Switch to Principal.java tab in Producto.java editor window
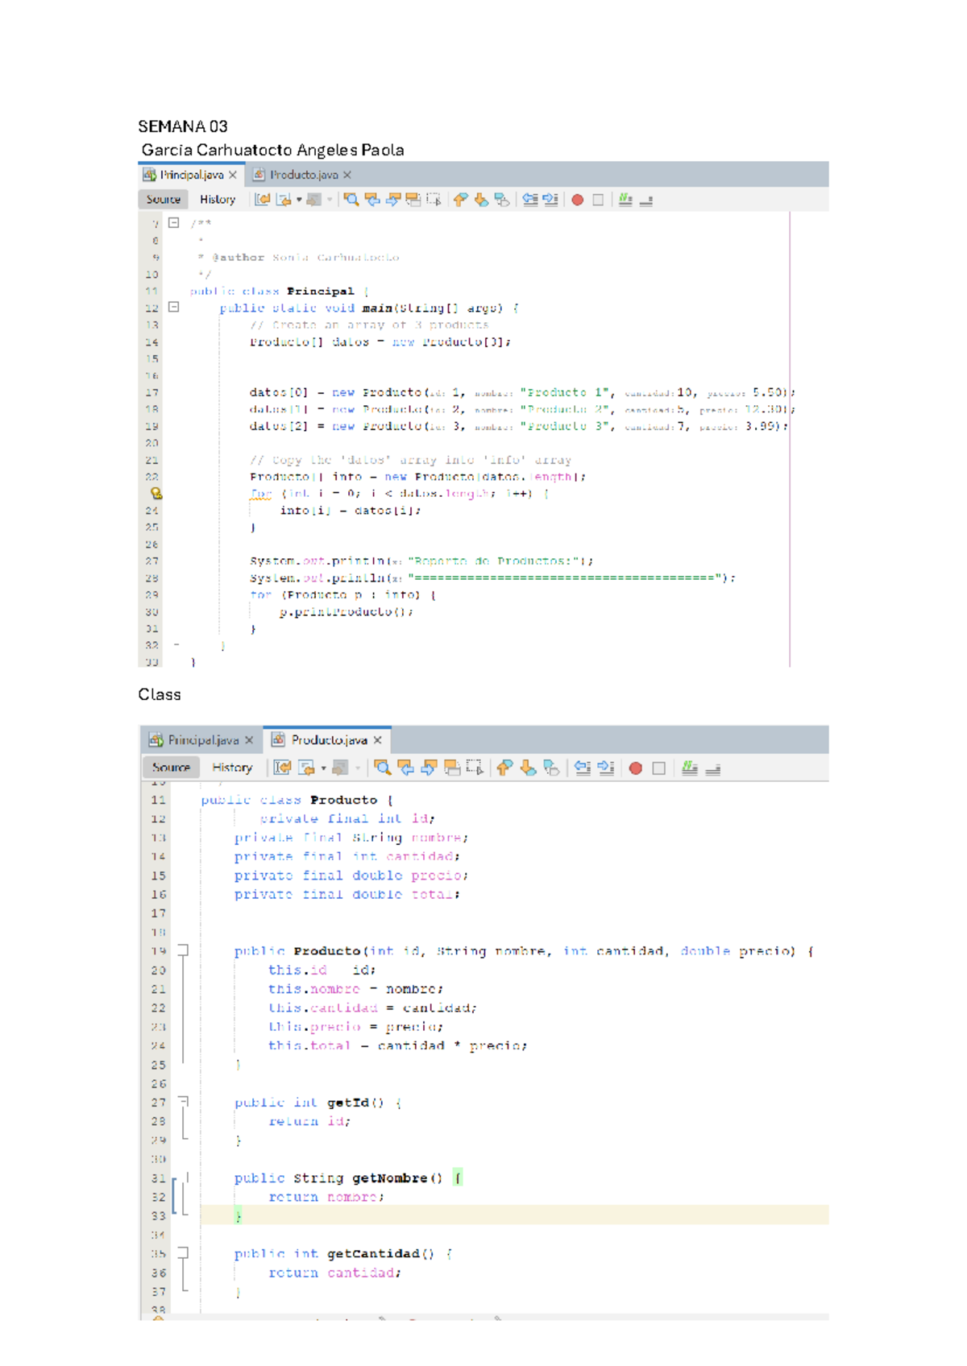967x1366 pixels. coord(202,740)
